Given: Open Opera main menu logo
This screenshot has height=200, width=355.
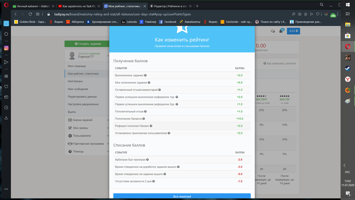Looking at the screenshot, I should [x=6, y=6].
